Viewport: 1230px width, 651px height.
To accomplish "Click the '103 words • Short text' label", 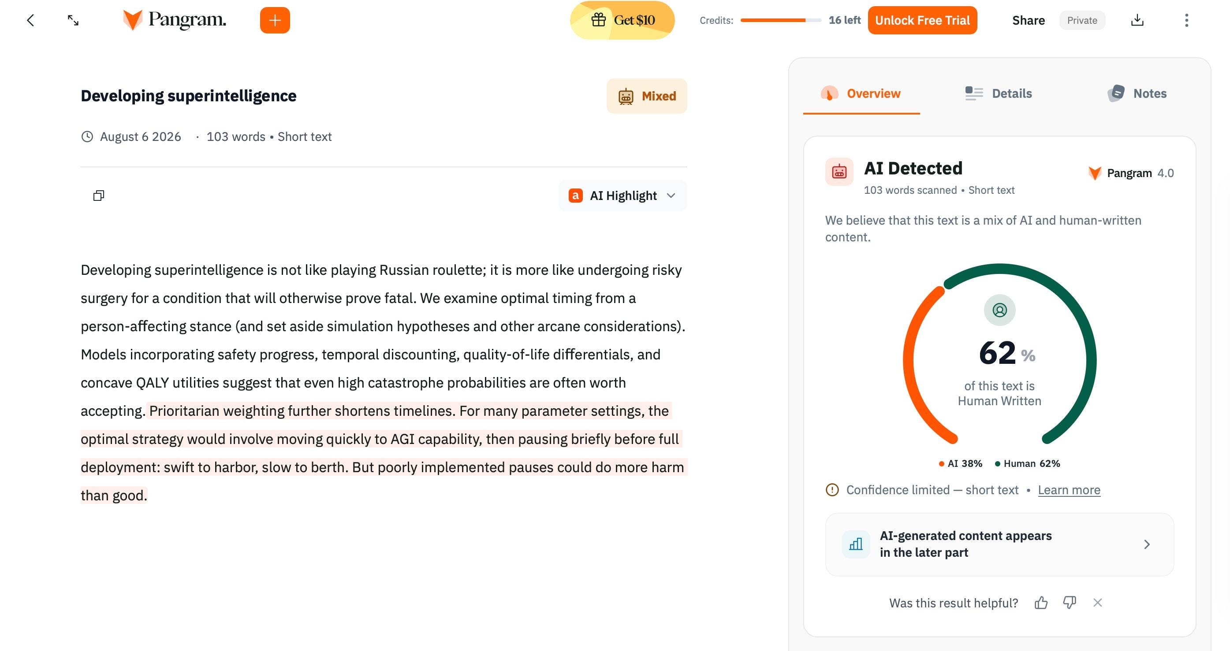I will click(x=269, y=137).
